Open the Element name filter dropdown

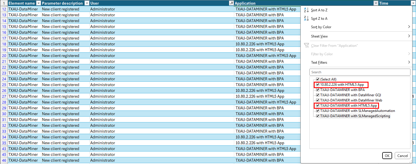(39, 3)
